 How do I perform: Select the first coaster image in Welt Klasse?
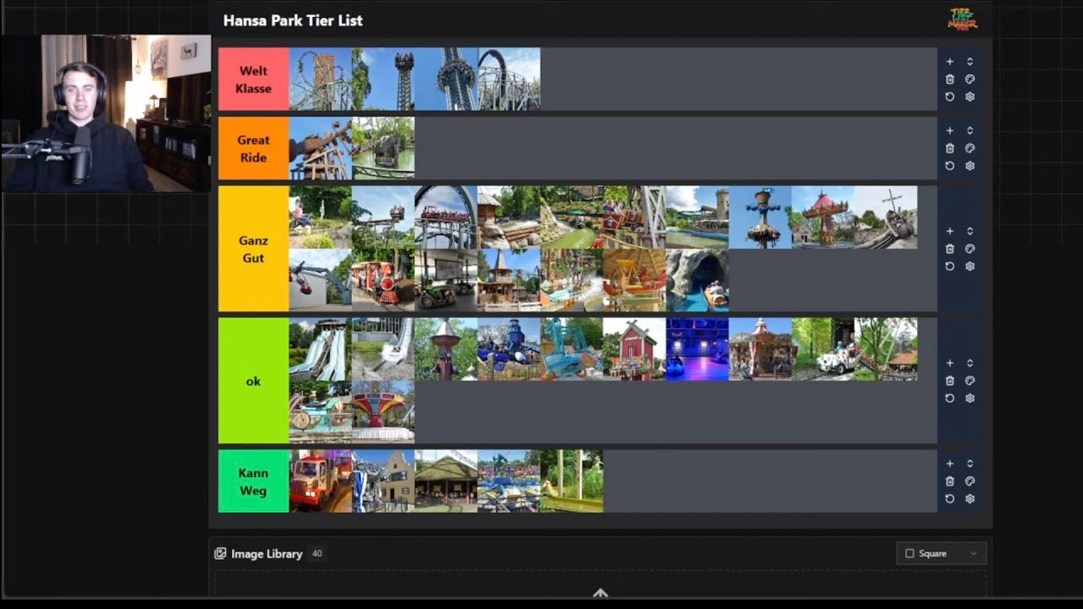pos(321,79)
